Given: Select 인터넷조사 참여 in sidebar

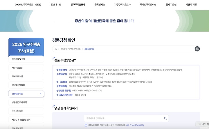Looking at the screenshot, I should [x=26, y=85].
